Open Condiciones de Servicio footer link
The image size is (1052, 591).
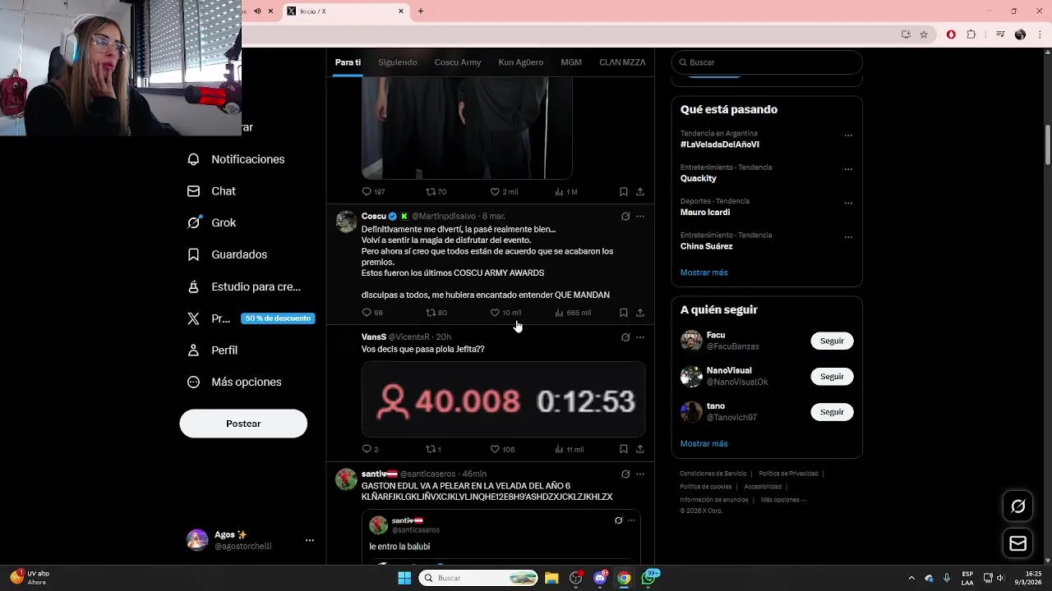713,474
